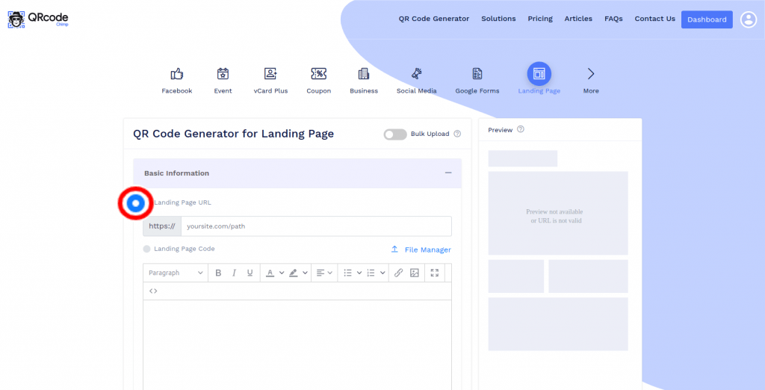Click inside the rich text editor area
Image resolution: width=765 pixels, height=390 pixels.
[297, 344]
